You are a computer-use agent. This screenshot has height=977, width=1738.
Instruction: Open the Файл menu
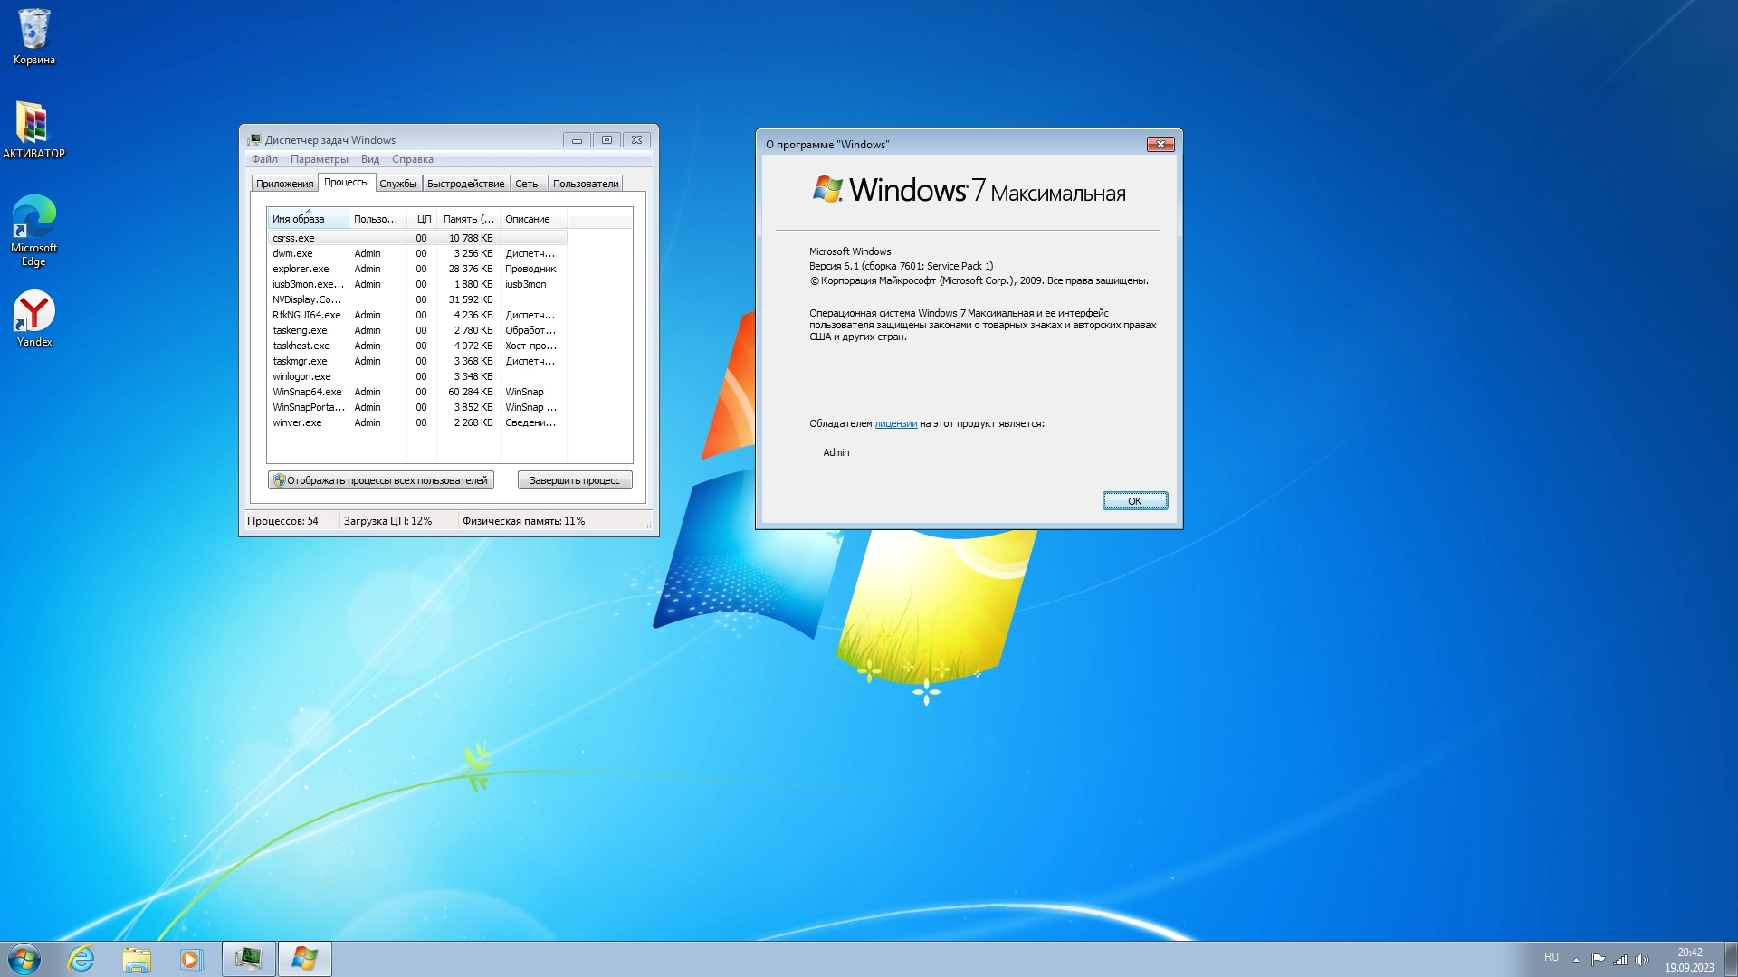pyautogui.click(x=264, y=159)
